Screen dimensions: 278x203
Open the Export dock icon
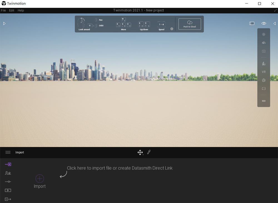(8, 199)
